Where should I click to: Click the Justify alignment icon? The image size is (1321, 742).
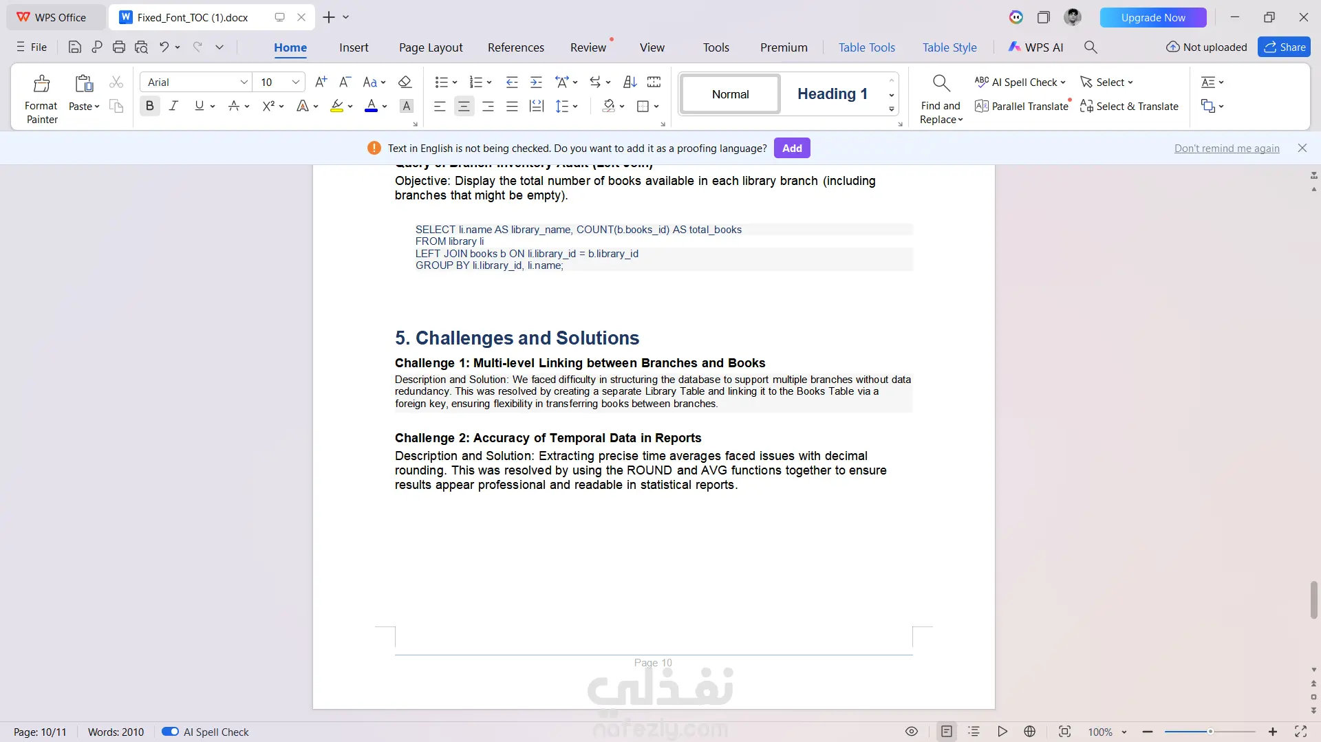[512, 106]
